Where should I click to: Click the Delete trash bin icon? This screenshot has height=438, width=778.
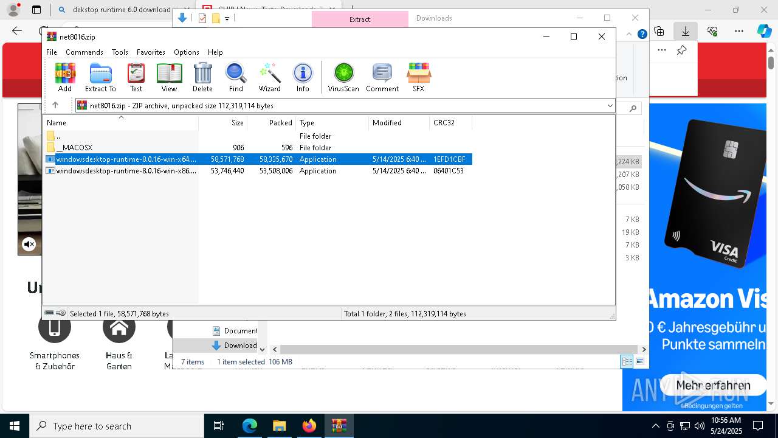202,77
